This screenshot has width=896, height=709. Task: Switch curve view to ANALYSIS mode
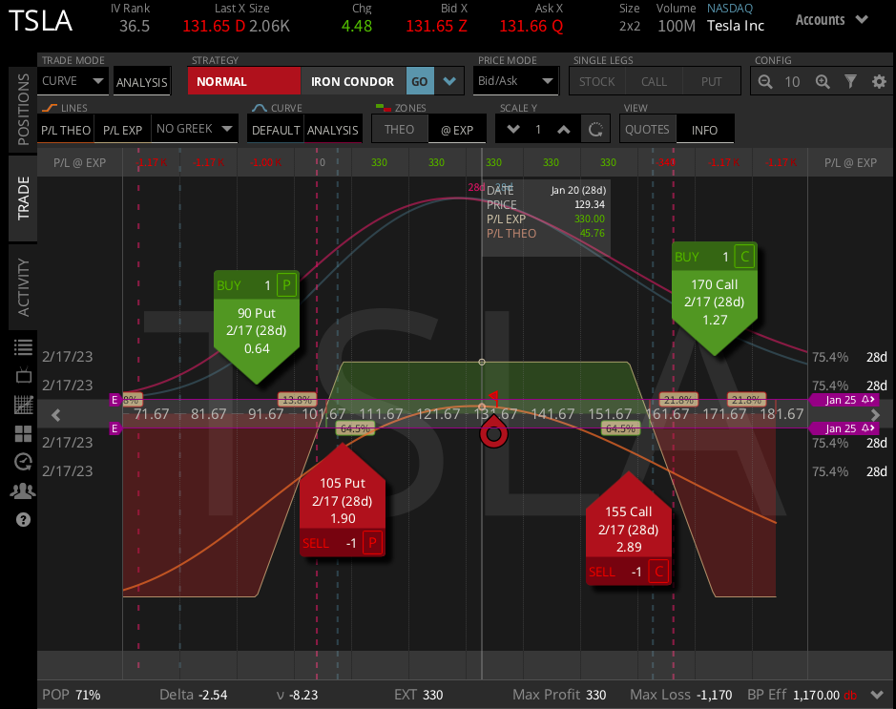coord(332,129)
